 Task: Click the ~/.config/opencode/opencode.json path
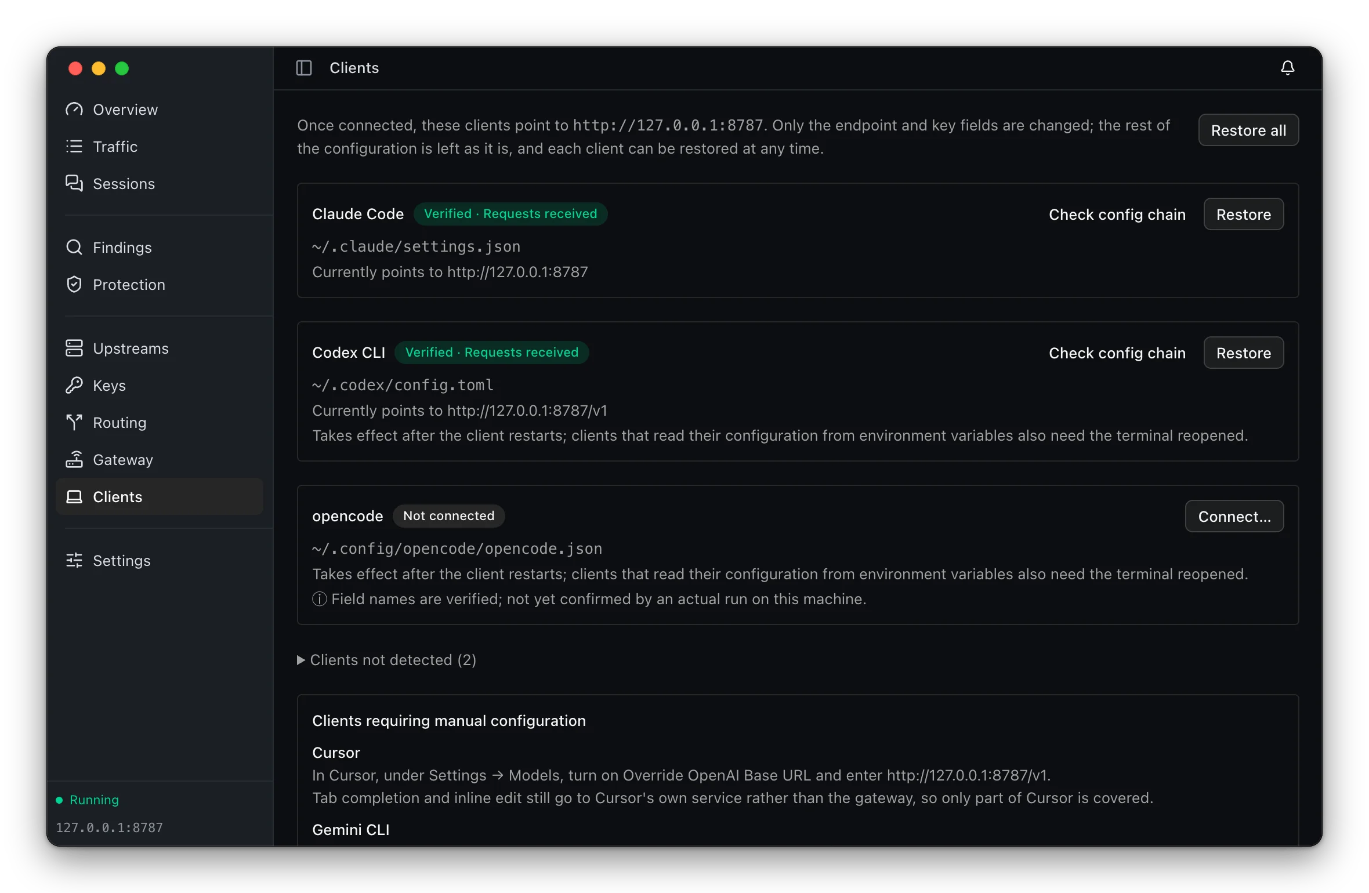tap(457, 549)
